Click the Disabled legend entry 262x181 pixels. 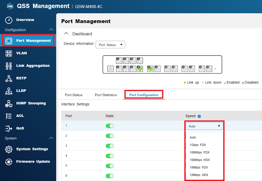pos(250,82)
